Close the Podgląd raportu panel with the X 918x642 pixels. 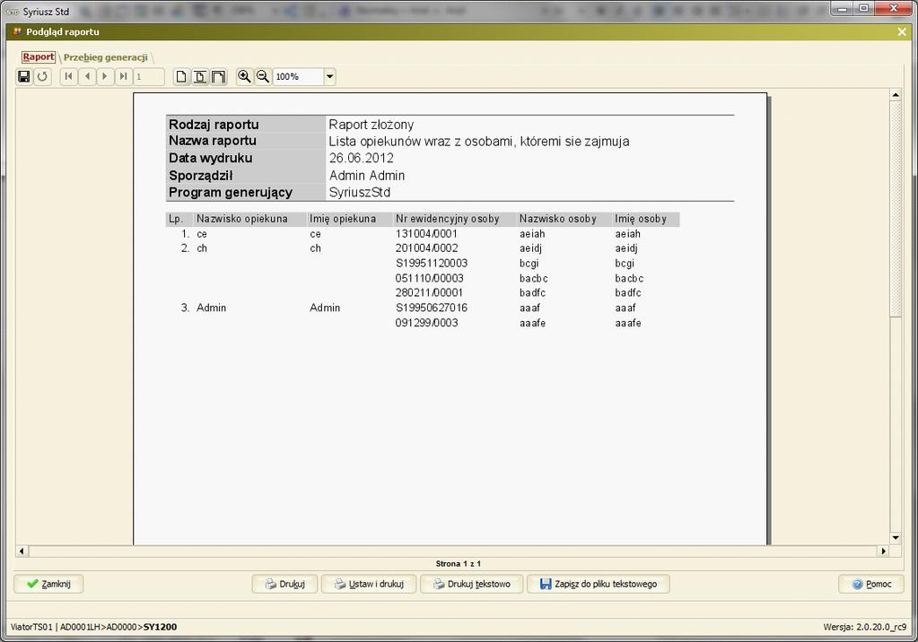click(x=902, y=32)
